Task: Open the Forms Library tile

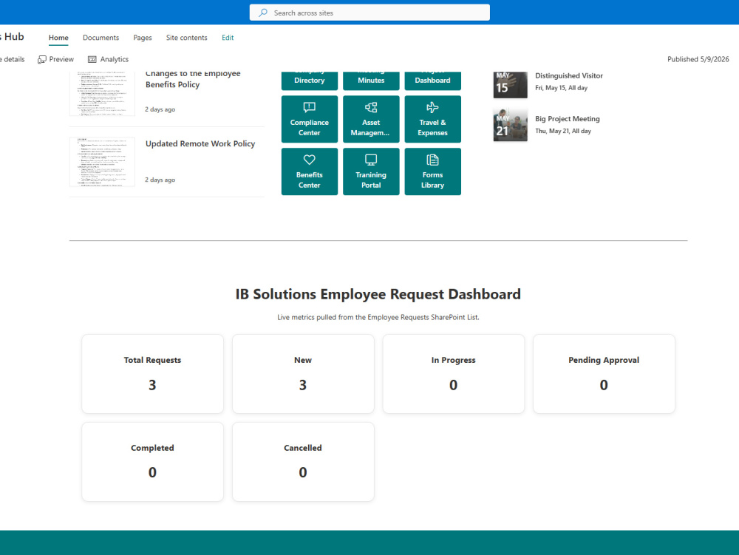Action: pyautogui.click(x=432, y=171)
